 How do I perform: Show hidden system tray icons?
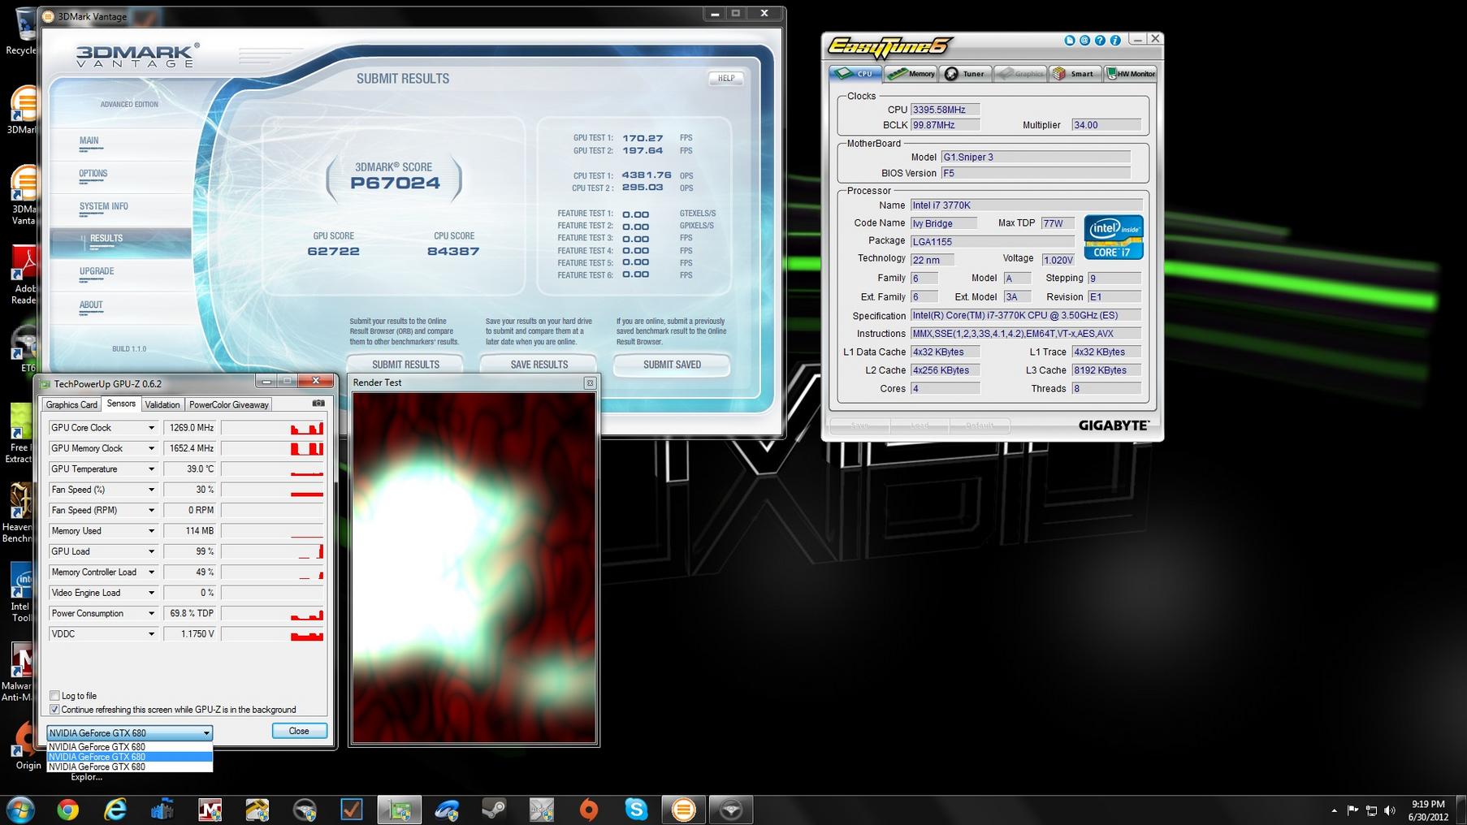click(1334, 810)
